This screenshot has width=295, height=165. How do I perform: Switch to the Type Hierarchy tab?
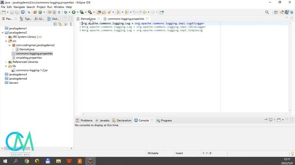[x=26, y=19]
